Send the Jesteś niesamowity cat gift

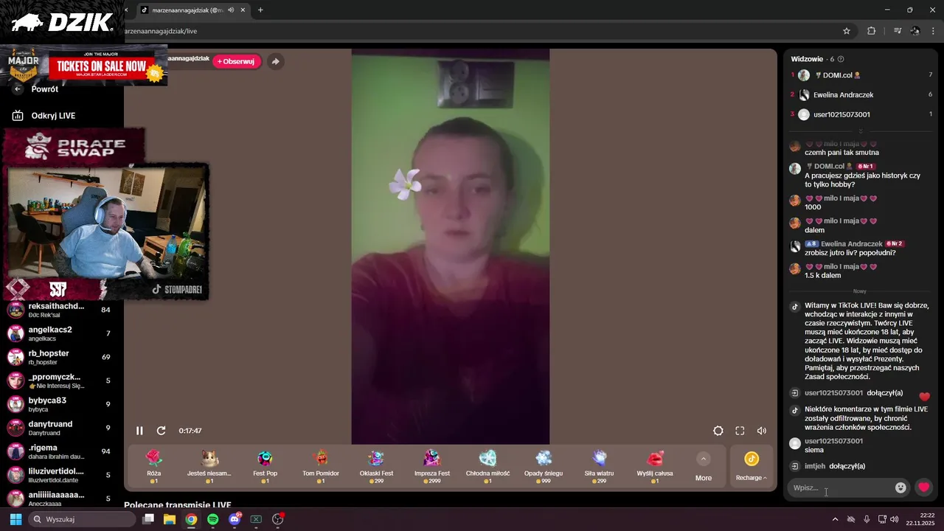[x=209, y=466]
